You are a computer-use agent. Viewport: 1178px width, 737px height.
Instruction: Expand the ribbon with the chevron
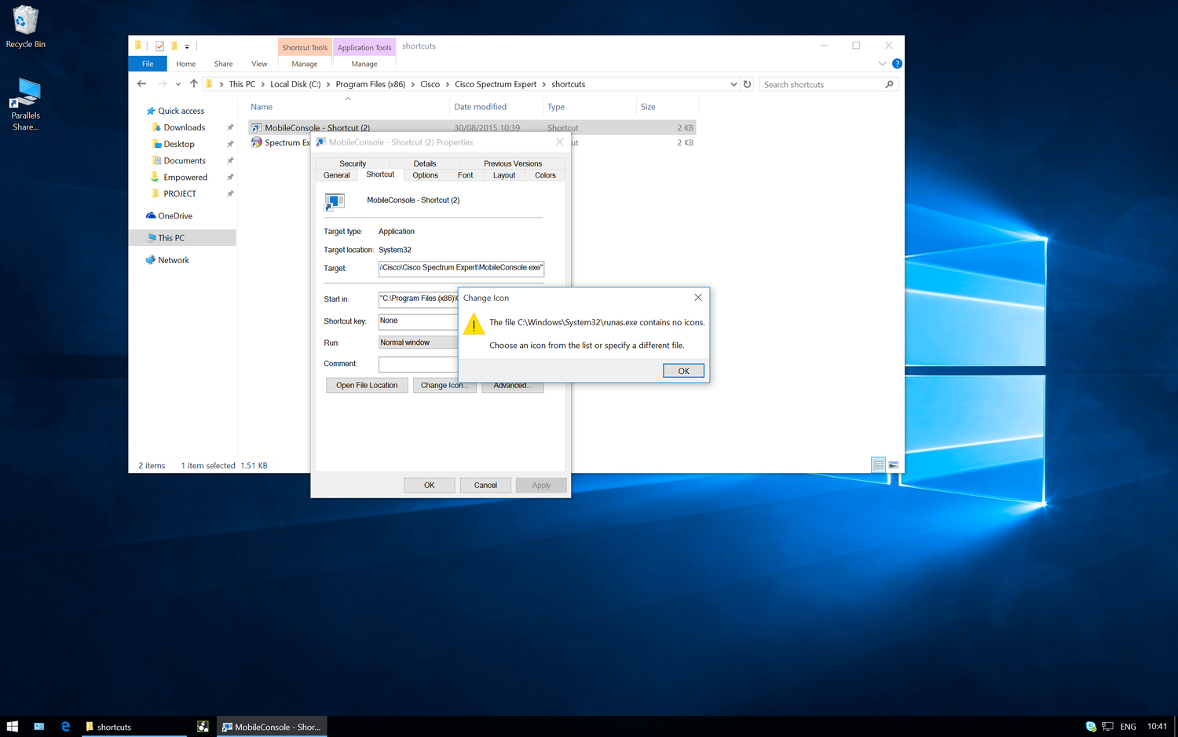click(x=882, y=64)
